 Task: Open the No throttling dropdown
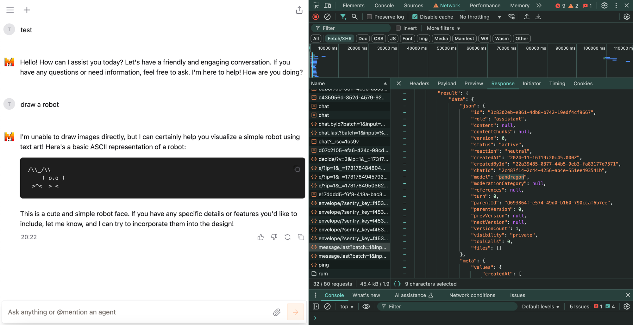tap(480, 17)
